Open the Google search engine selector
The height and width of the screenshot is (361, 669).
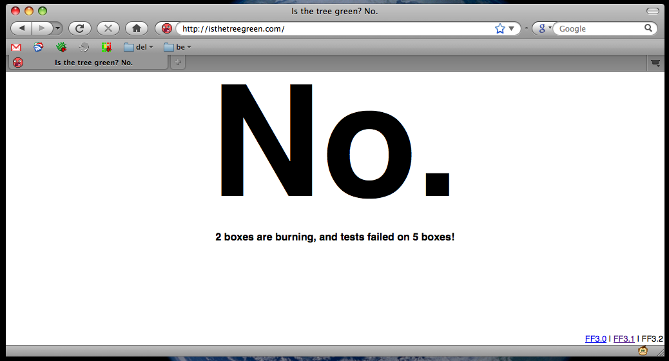pos(543,28)
